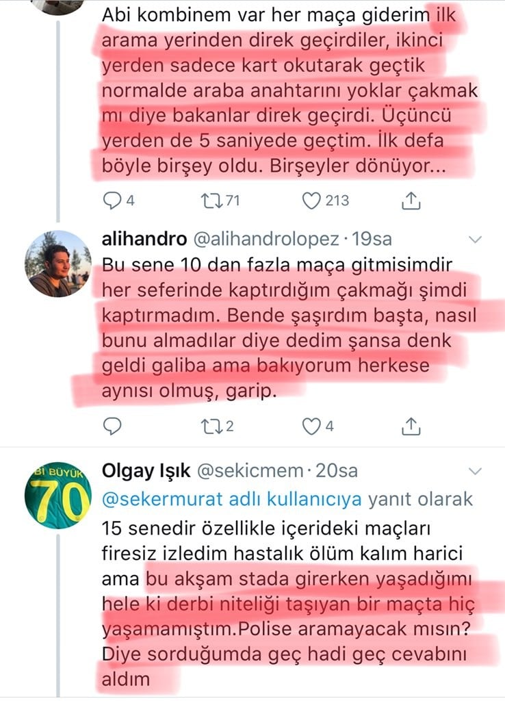Like alihandro's tweet with 4 likes
The image size is (505, 701).
coord(312,426)
